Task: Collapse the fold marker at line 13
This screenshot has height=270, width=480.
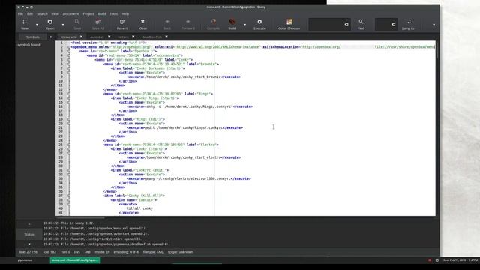Action: (69, 94)
